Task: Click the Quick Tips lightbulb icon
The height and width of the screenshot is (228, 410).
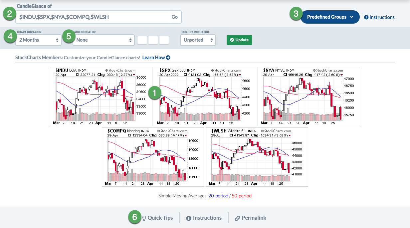Action: (x=144, y=218)
